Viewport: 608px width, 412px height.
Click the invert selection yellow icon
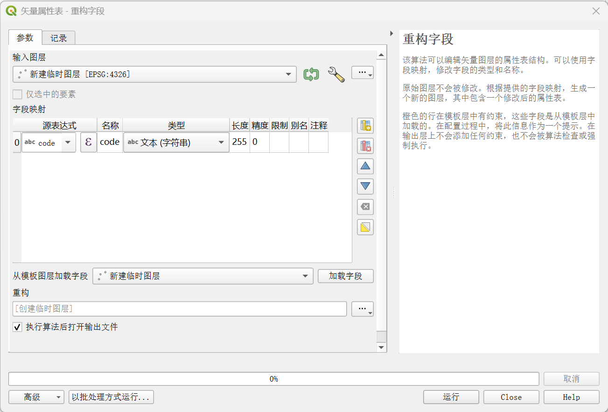tap(365, 227)
